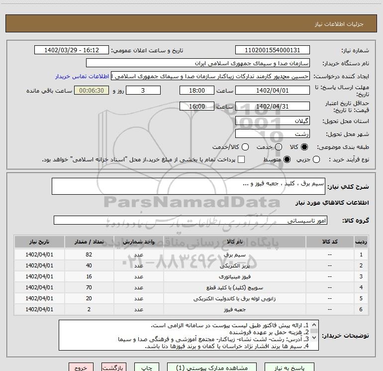
Task: Click the واحد شمارش column header
Action: click(138, 242)
